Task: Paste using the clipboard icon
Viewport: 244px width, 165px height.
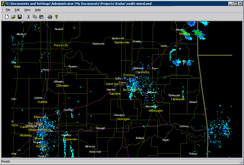Action: point(41,17)
